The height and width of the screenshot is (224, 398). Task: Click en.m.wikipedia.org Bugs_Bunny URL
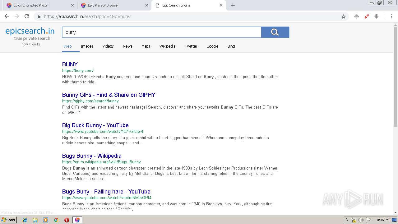pos(101,162)
